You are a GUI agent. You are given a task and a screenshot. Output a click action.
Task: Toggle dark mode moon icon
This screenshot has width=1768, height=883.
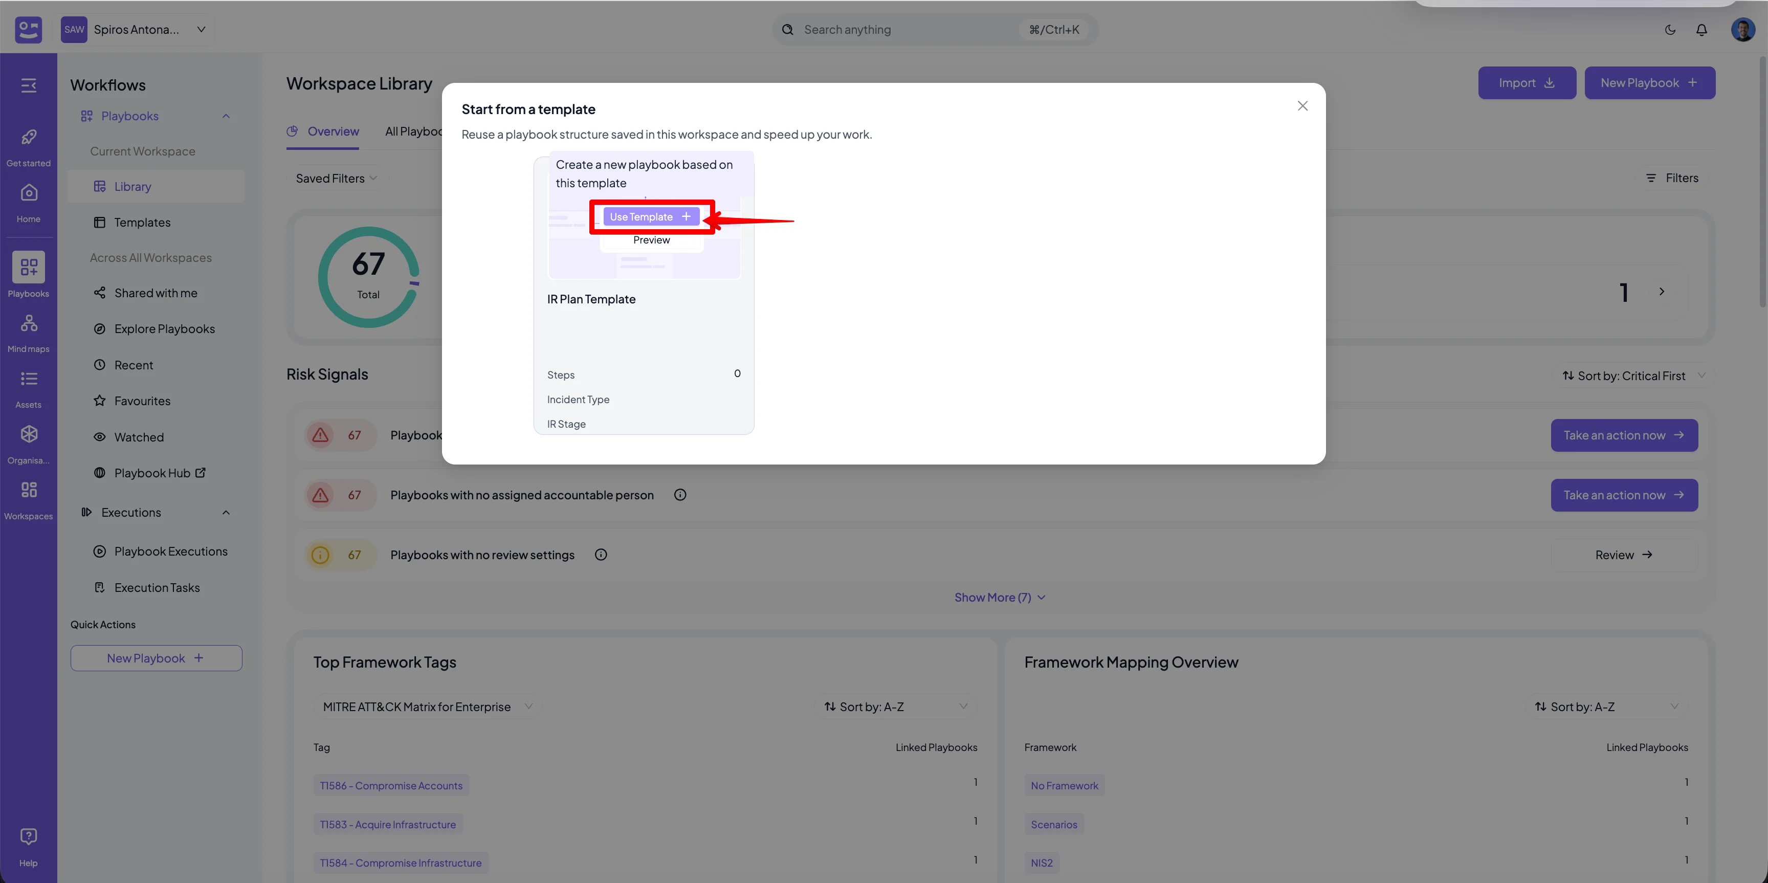coord(1670,30)
